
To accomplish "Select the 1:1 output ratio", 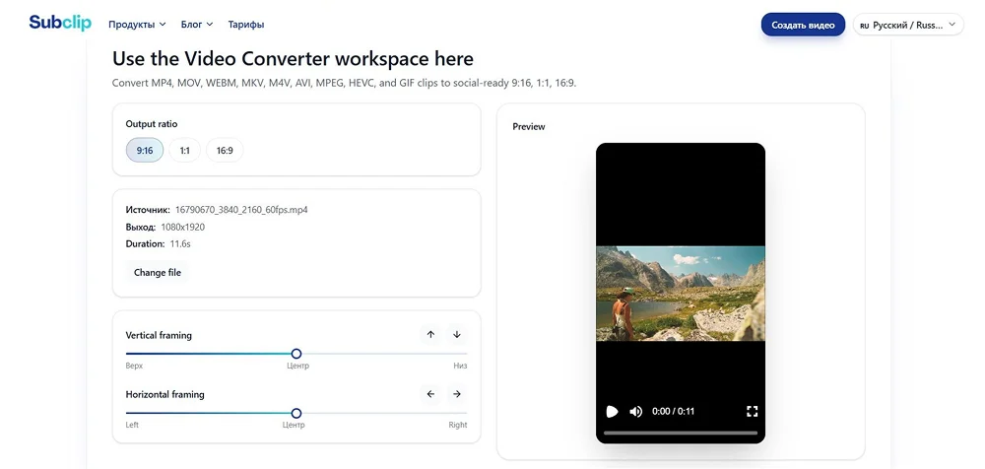I will 185,150.
